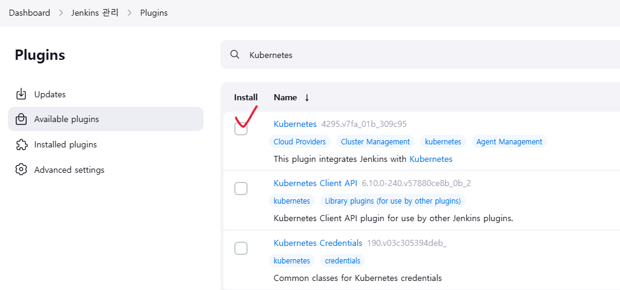620x290 pixels.
Task: Click version text 190.v03c305394deb_
Action: click(407, 243)
